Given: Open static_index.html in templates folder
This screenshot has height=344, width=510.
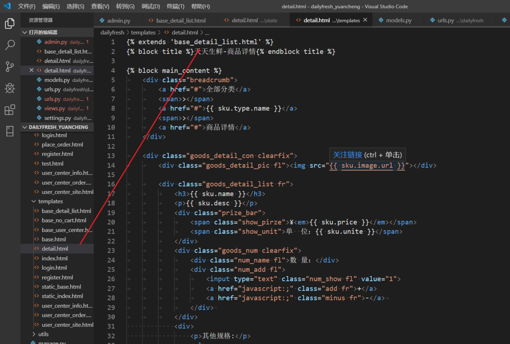Looking at the screenshot, I should pos(57,296).
